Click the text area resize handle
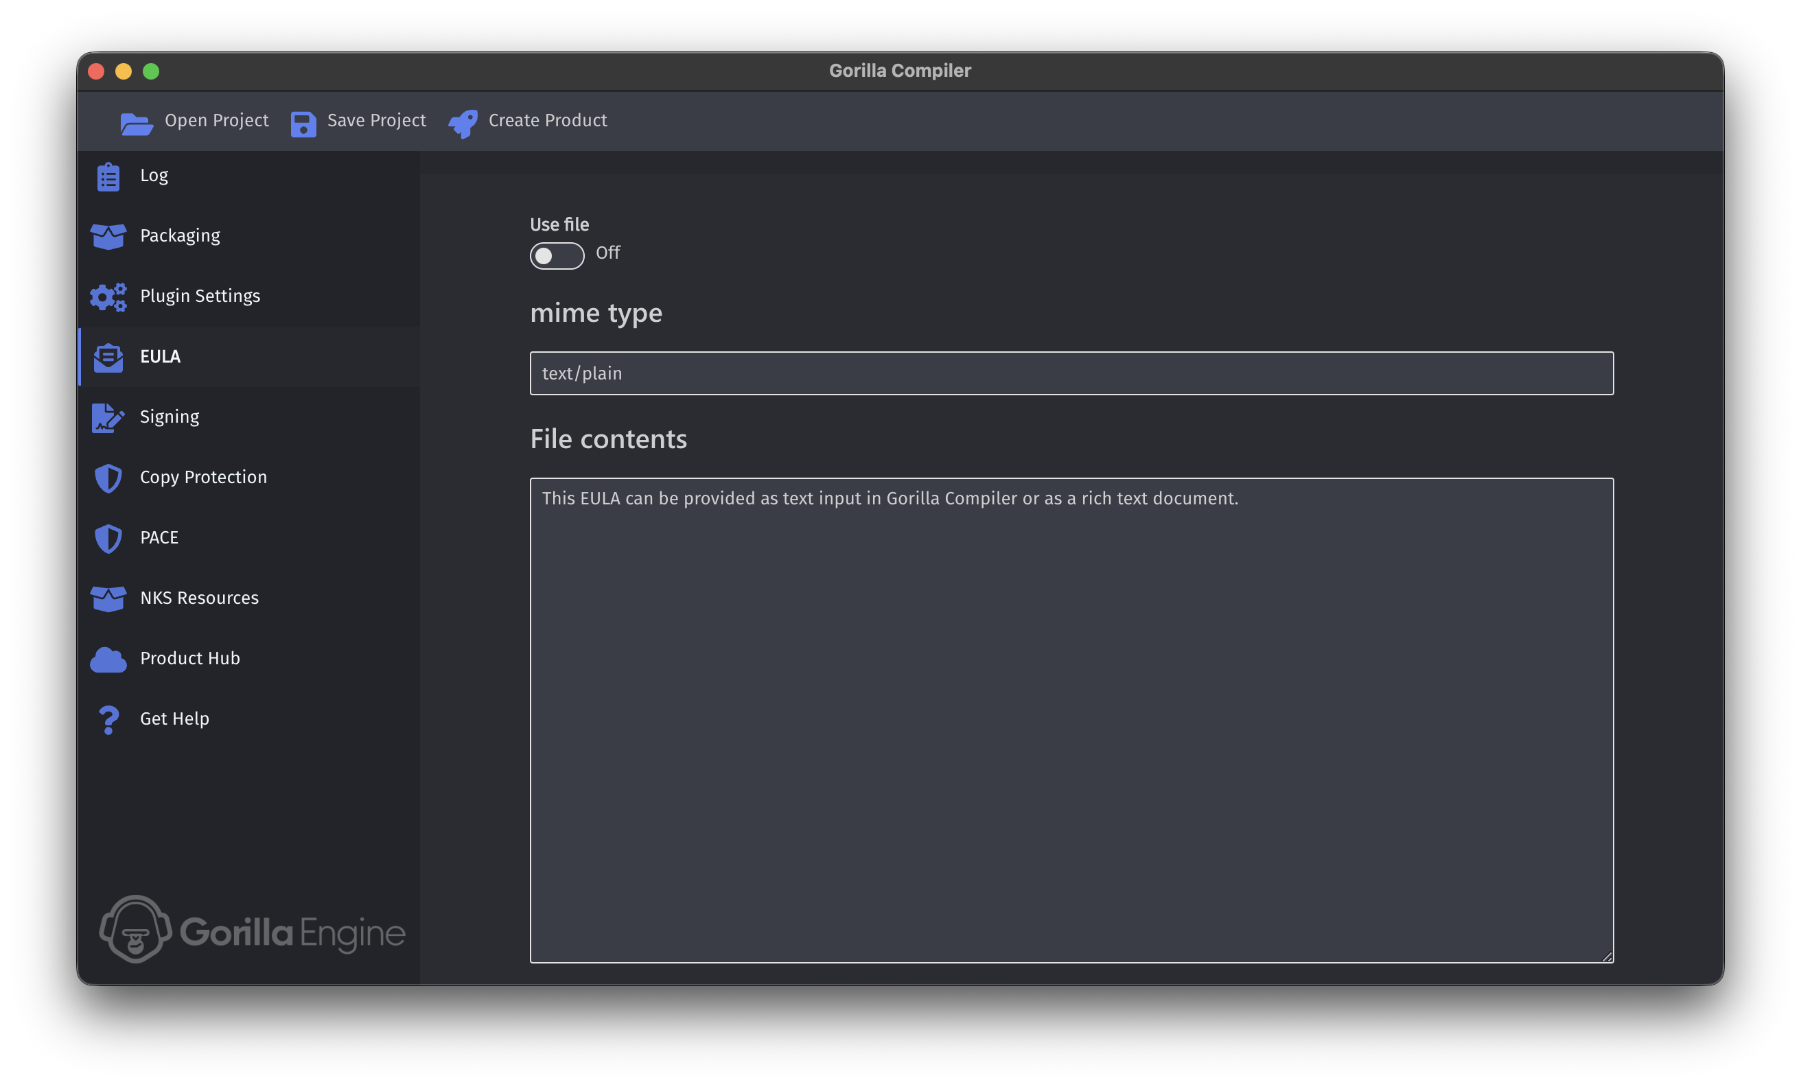Image resolution: width=1801 pixels, height=1087 pixels. click(1607, 956)
